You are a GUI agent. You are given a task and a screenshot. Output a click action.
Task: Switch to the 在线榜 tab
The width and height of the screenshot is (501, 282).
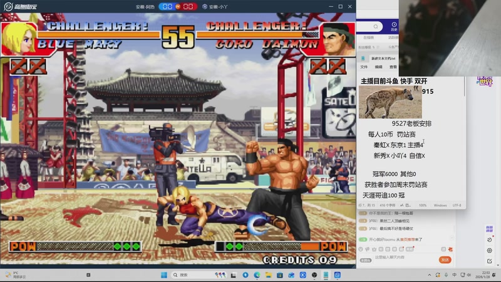pos(368,38)
